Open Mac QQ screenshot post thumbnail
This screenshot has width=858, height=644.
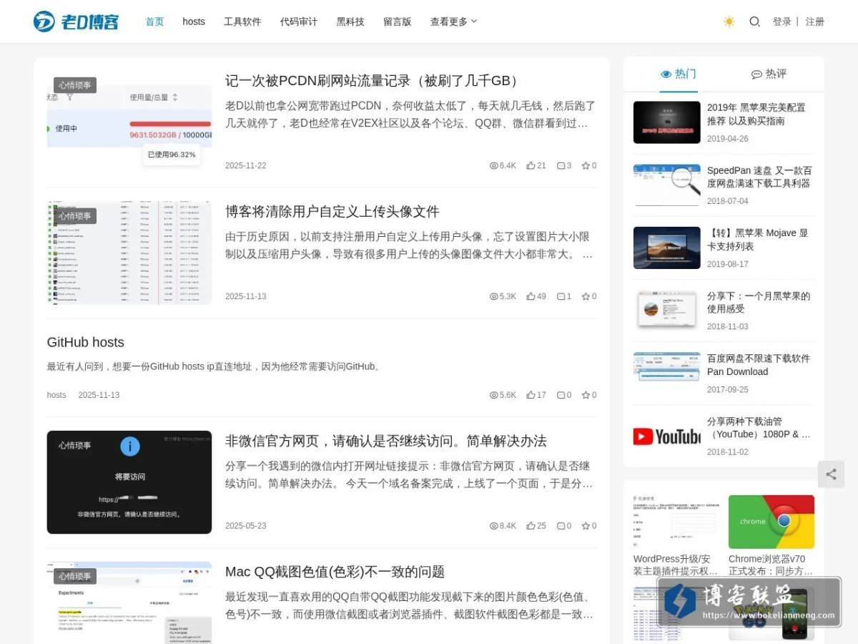pos(129,602)
